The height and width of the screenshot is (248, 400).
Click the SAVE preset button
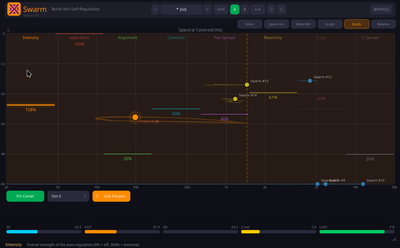pyautogui.click(x=221, y=10)
